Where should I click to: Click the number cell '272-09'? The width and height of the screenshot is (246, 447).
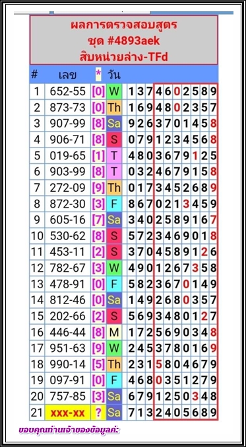pos(67,188)
